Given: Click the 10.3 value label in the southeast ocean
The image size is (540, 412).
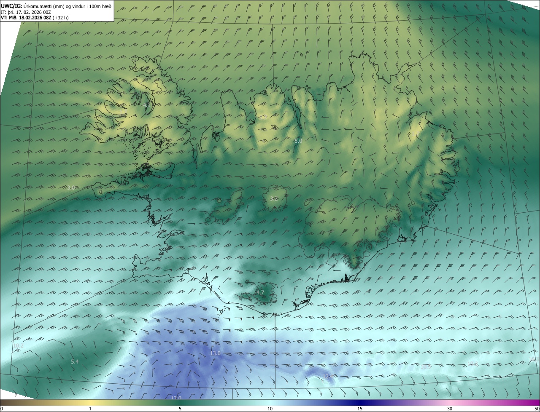Looking at the screenshot, I should coord(472,363).
